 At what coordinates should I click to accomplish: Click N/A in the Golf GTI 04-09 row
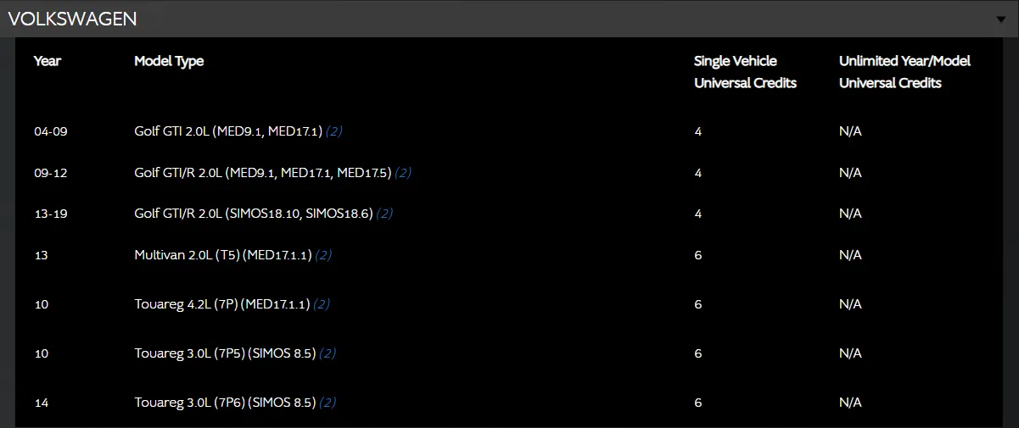point(850,131)
